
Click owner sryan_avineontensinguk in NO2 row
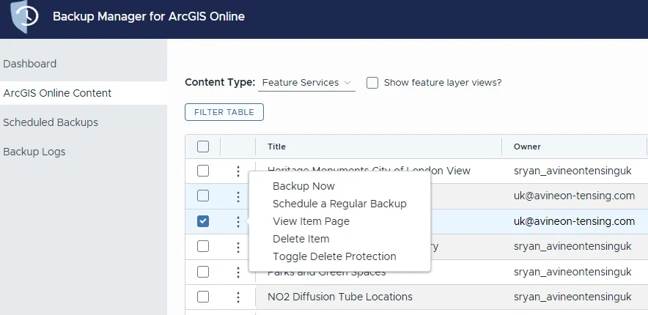pos(572,297)
